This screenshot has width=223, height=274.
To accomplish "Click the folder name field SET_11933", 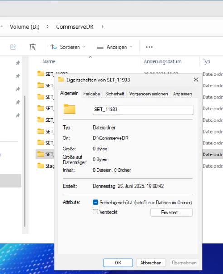I will [x=143, y=110].
